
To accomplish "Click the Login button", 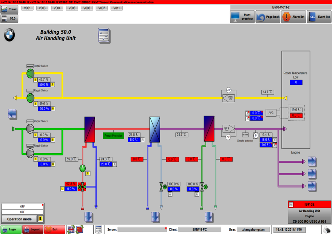I will tap(11, 229).
